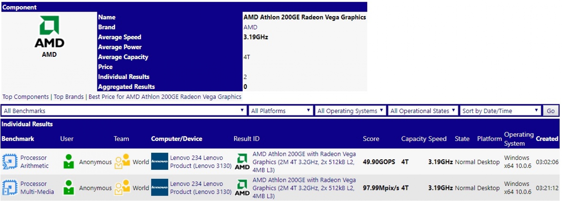Image resolution: width=562 pixels, height=201 pixels.
Task: Click the large AMD logo image
Action: 49,32
